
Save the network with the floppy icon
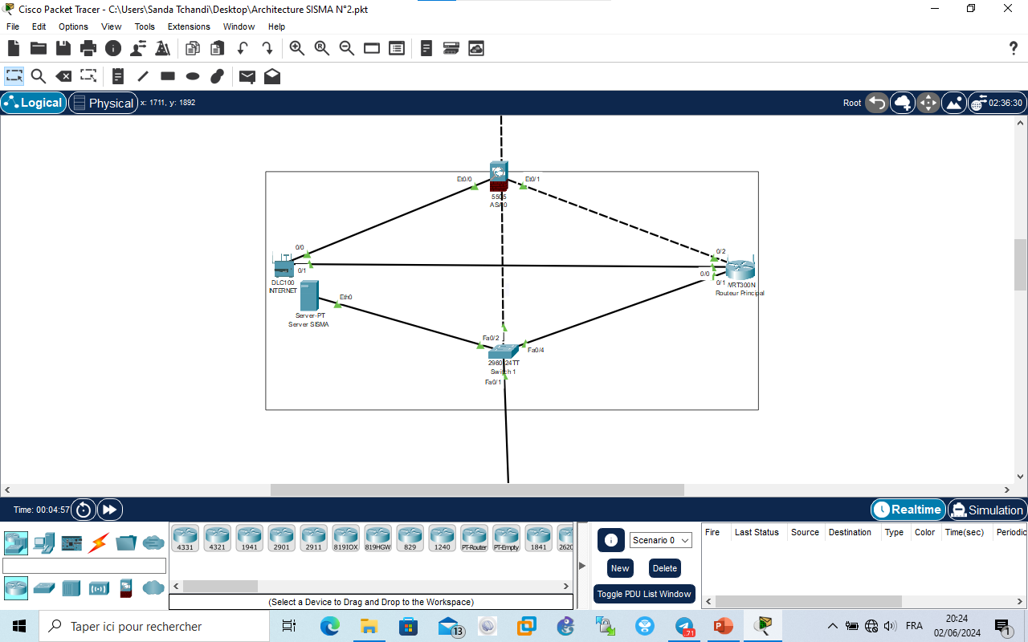[63, 48]
